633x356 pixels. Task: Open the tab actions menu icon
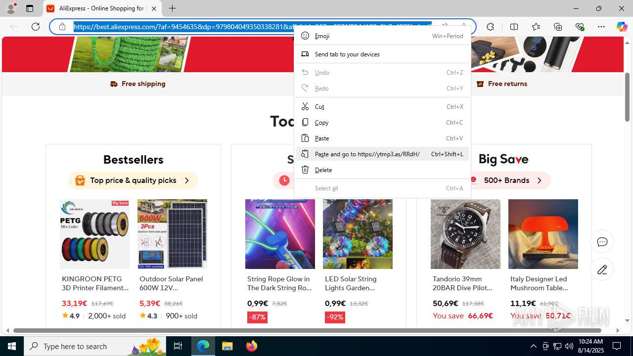(30, 8)
